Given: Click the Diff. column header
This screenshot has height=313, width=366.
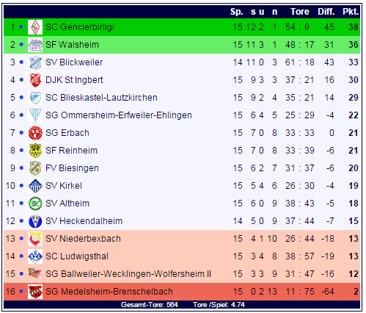Looking at the screenshot, I should pos(326,12).
